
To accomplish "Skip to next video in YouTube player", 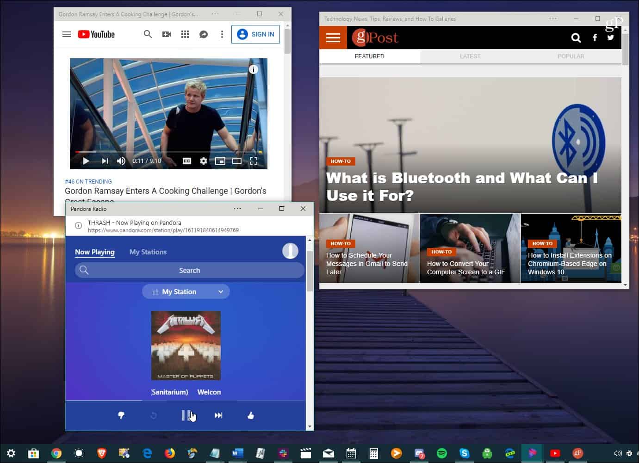I will [105, 161].
